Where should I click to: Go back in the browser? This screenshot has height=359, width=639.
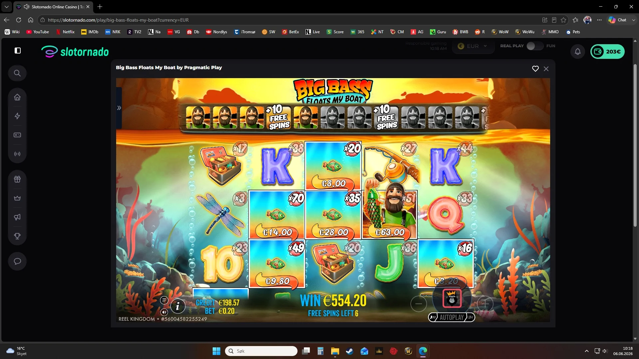[7, 20]
